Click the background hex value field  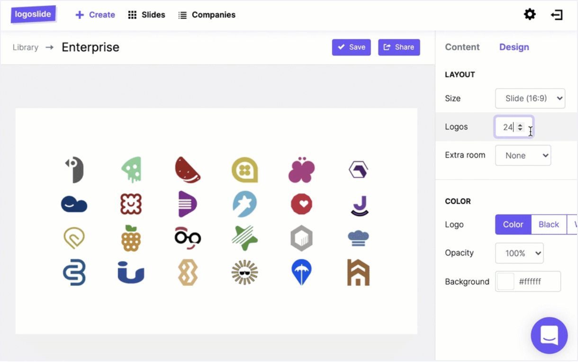pos(538,281)
